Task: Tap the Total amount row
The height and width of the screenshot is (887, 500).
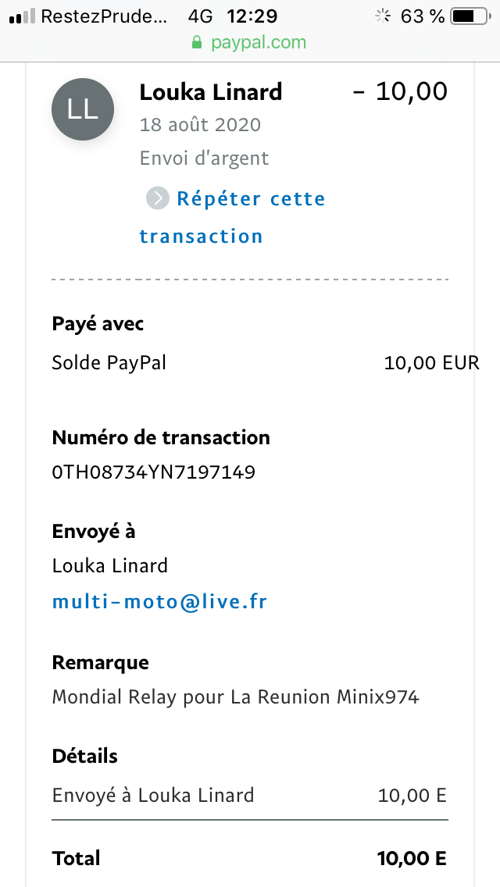Action: 250,858
